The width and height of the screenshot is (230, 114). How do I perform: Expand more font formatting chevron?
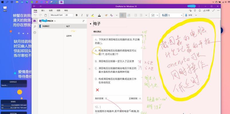117,15
